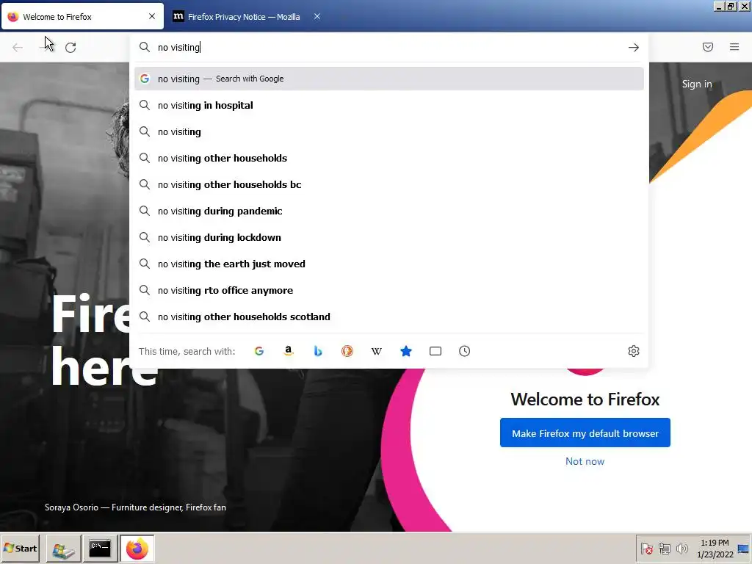Click Sign in on the page
This screenshot has width=752, height=564.
coord(697,84)
